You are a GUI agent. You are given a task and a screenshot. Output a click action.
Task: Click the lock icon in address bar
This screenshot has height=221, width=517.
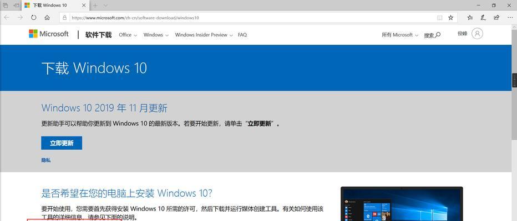tap(65, 18)
